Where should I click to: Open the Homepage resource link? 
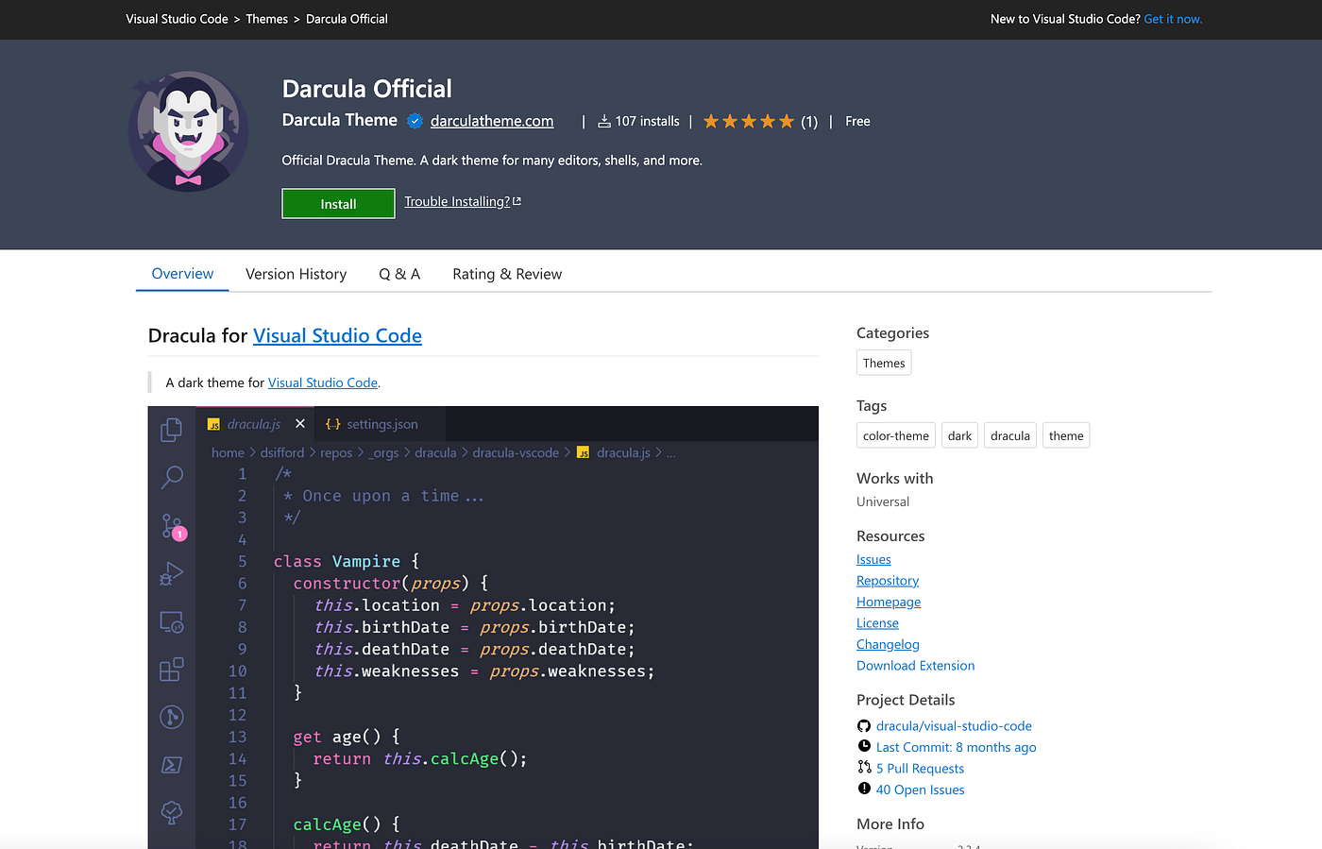[x=889, y=602]
